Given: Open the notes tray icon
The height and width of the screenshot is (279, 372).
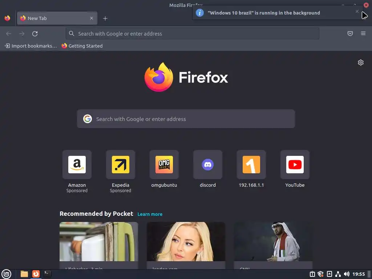Looking at the screenshot, I should 329,274.
